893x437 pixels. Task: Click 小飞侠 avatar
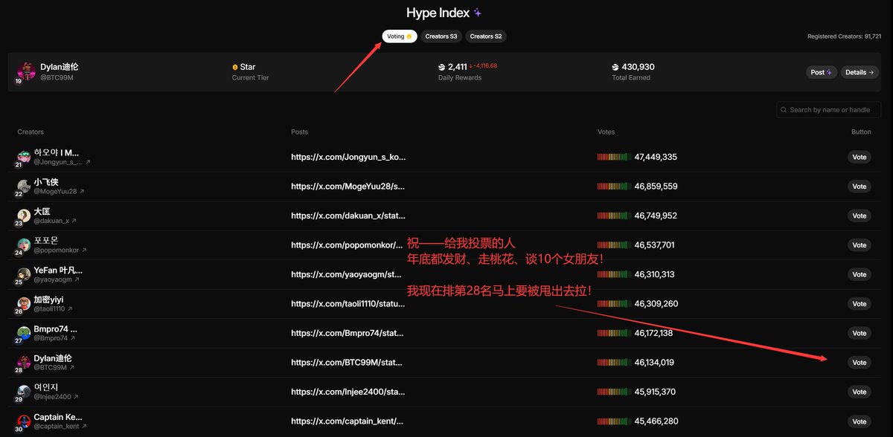click(x=24, y=187)
